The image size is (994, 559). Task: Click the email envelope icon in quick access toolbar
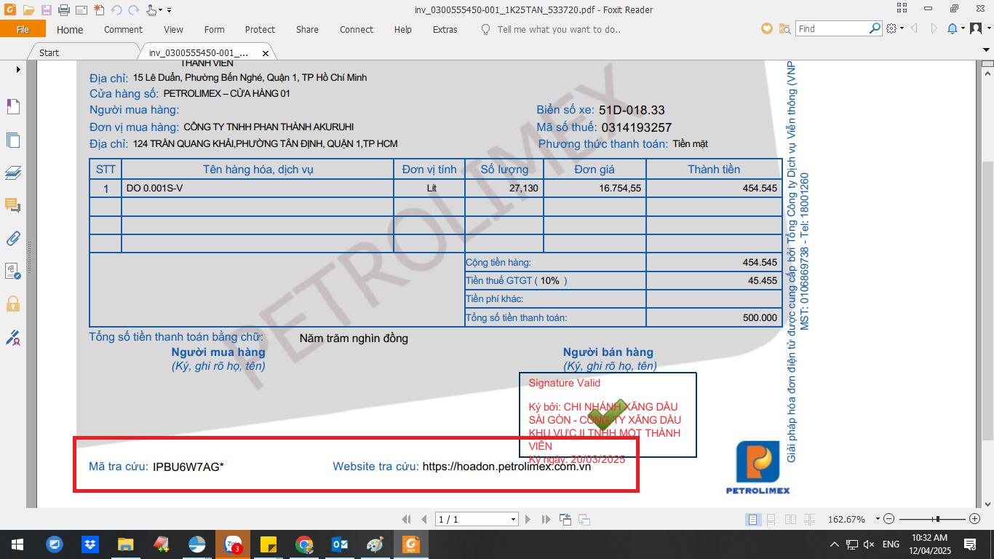(x=81, y=10)
